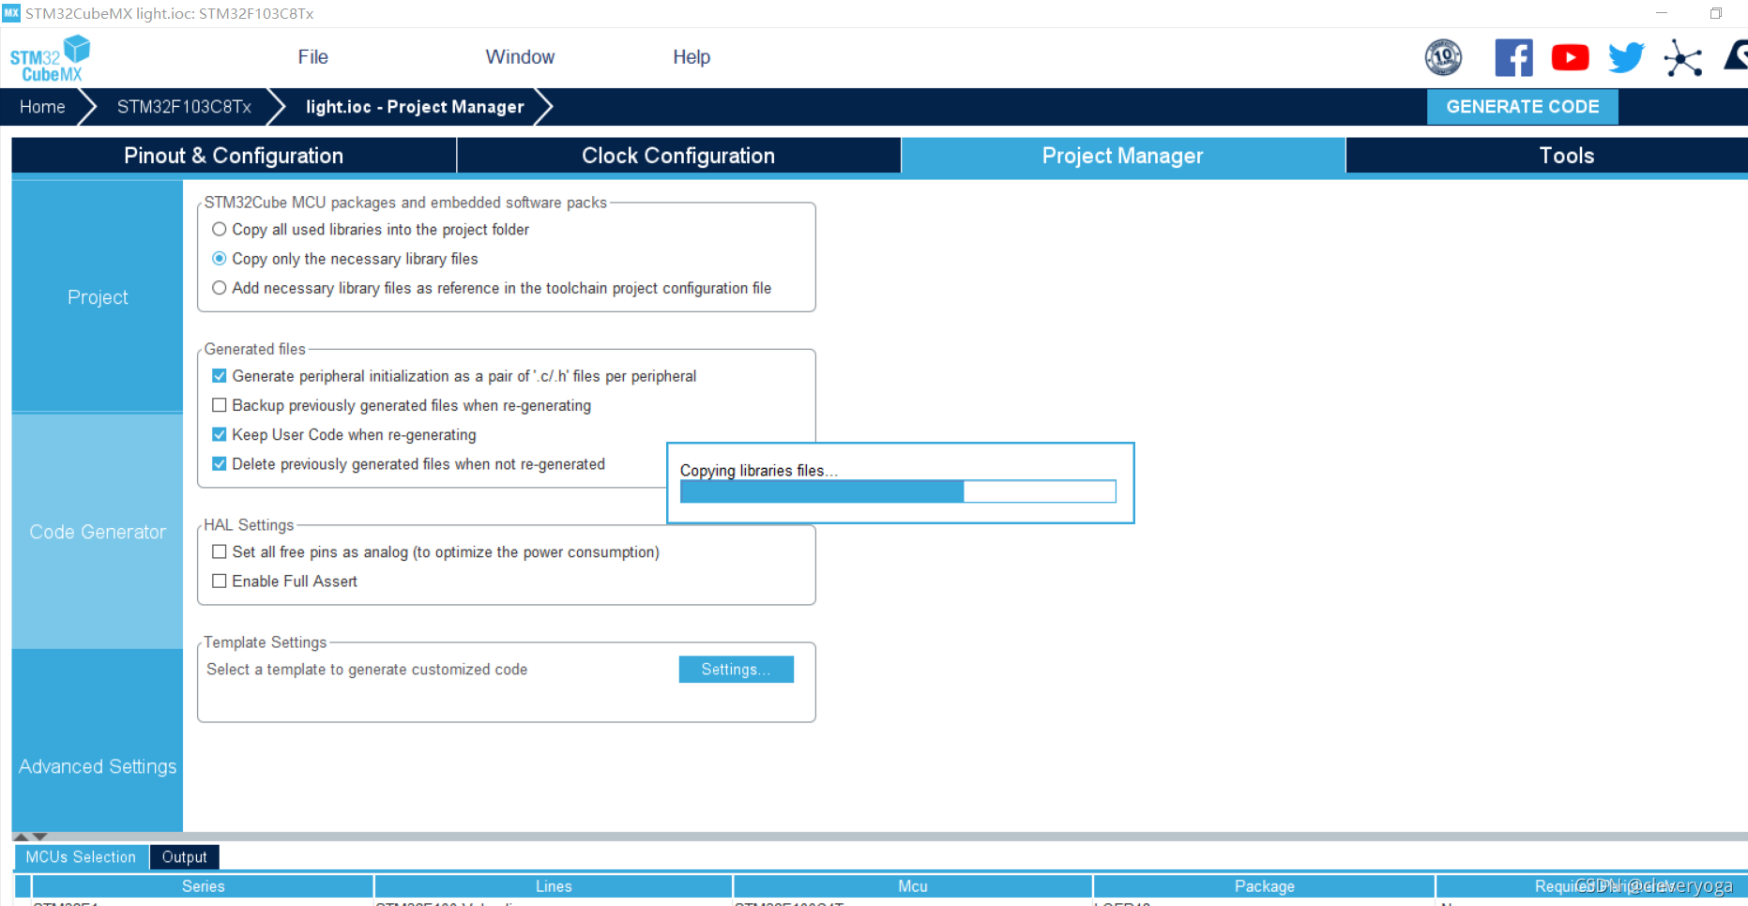Sort table by Package column header
Screen dimensions: 1748x906
tap(1264, 886)
